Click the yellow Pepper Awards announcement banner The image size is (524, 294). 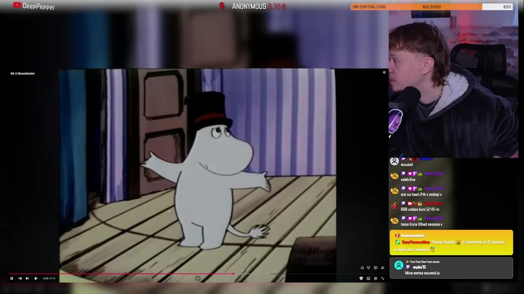click(x=451, y=243)
